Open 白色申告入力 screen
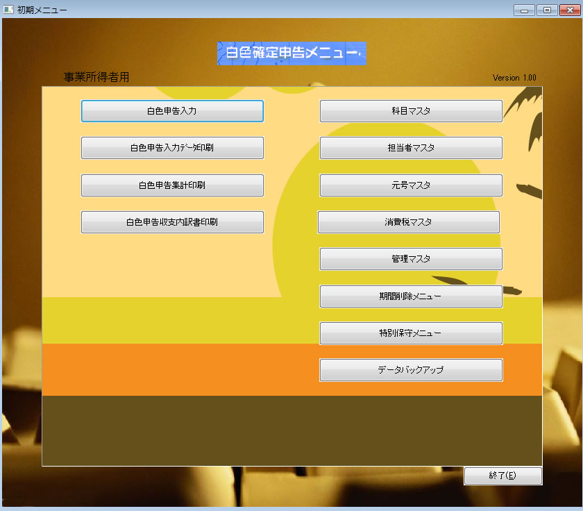Viewport: 583px width, 511px height. pyautogui.click(x=172, y=111)
